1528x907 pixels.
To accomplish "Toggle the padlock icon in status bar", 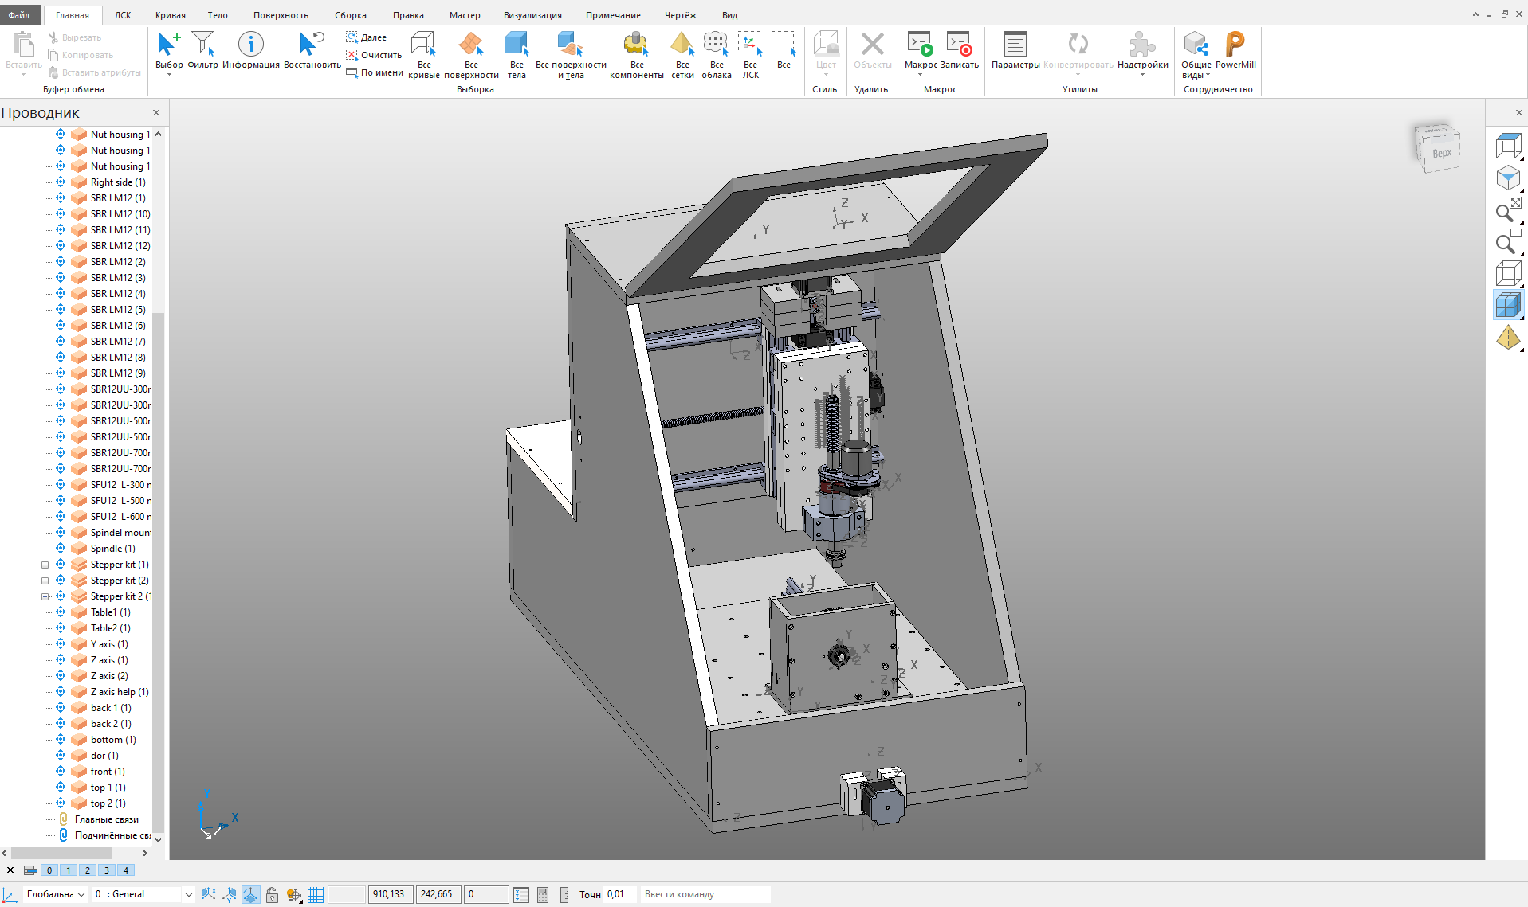I will point(272,894).
